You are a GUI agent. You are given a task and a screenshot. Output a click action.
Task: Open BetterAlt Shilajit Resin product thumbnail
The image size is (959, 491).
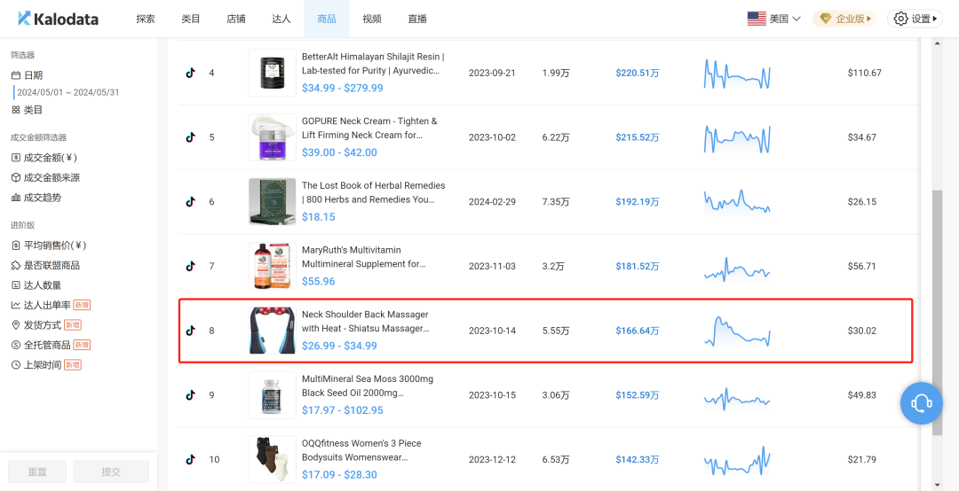point(273,73)
